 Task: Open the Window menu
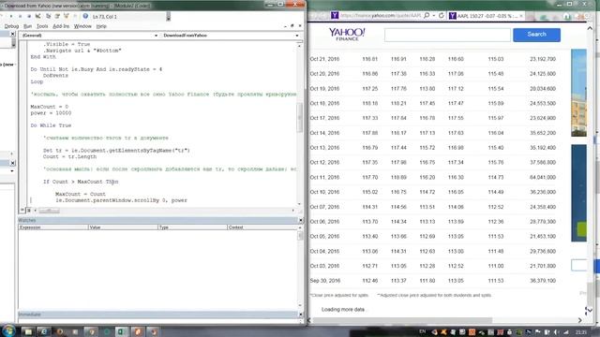pos(82,26)
